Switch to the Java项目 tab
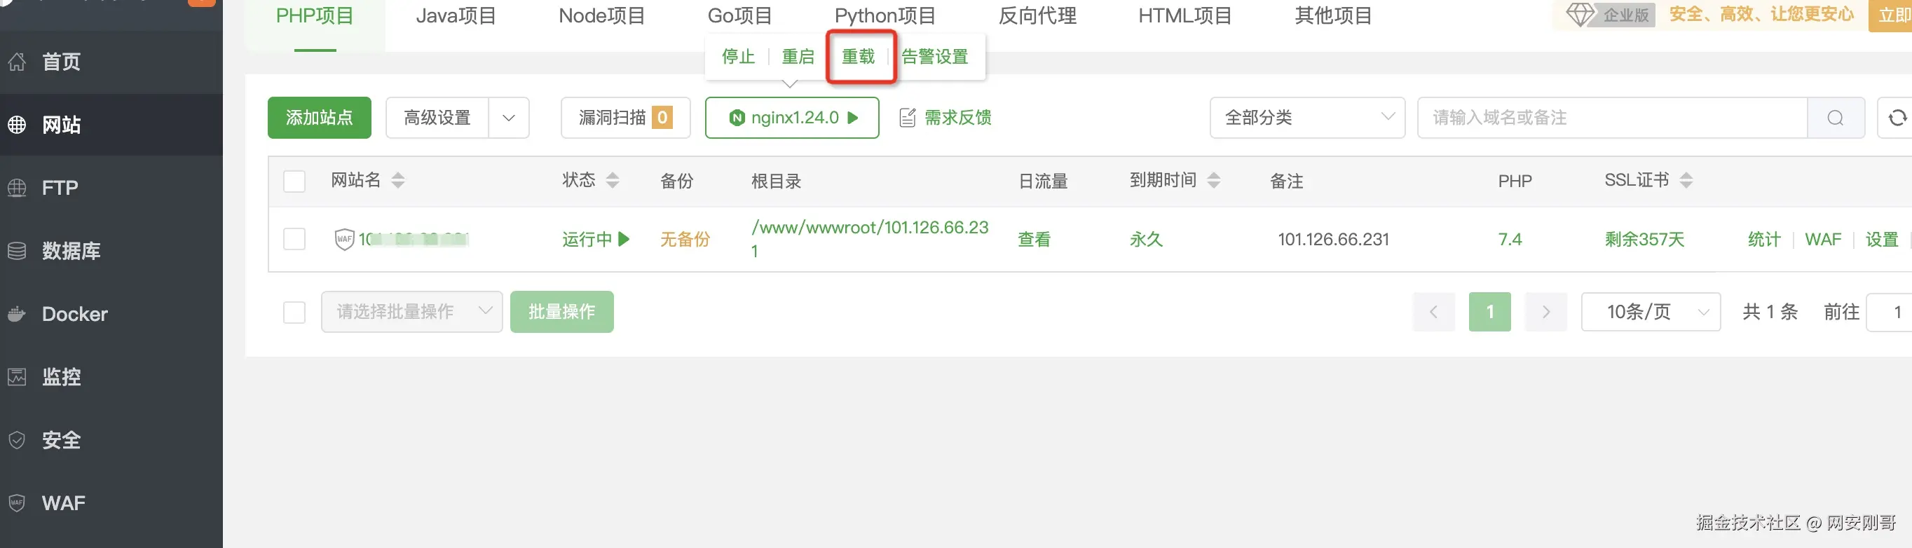Image resolution: width=1912 pixels, height=548 pixels. pyautogui.click(x=456, y=15)
